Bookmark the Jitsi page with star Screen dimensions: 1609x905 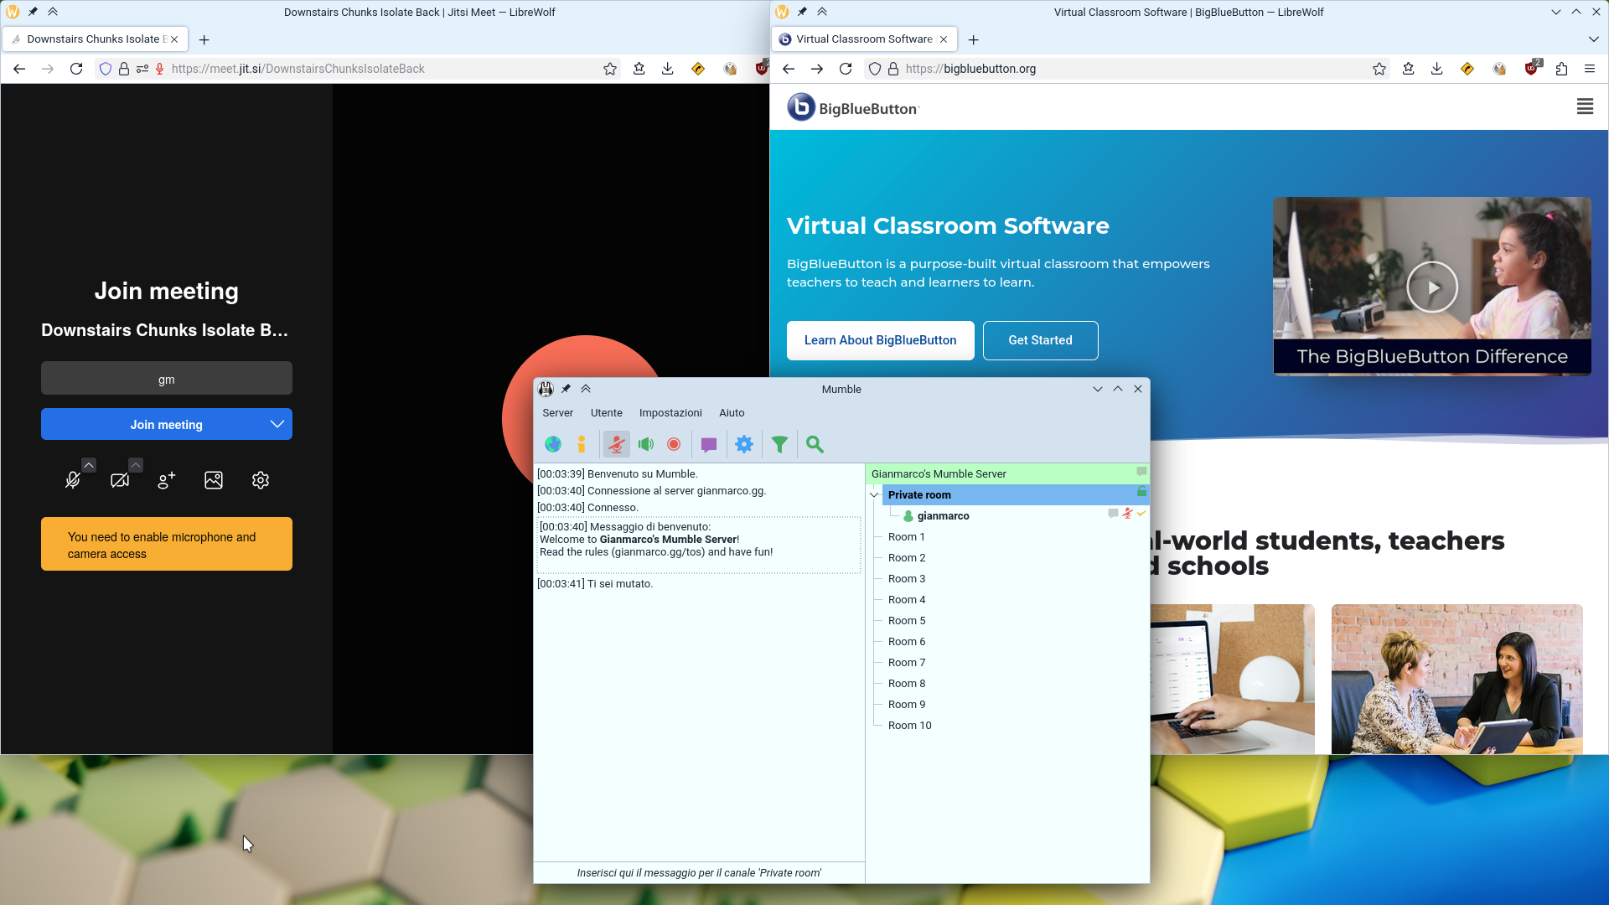(610, 69)
